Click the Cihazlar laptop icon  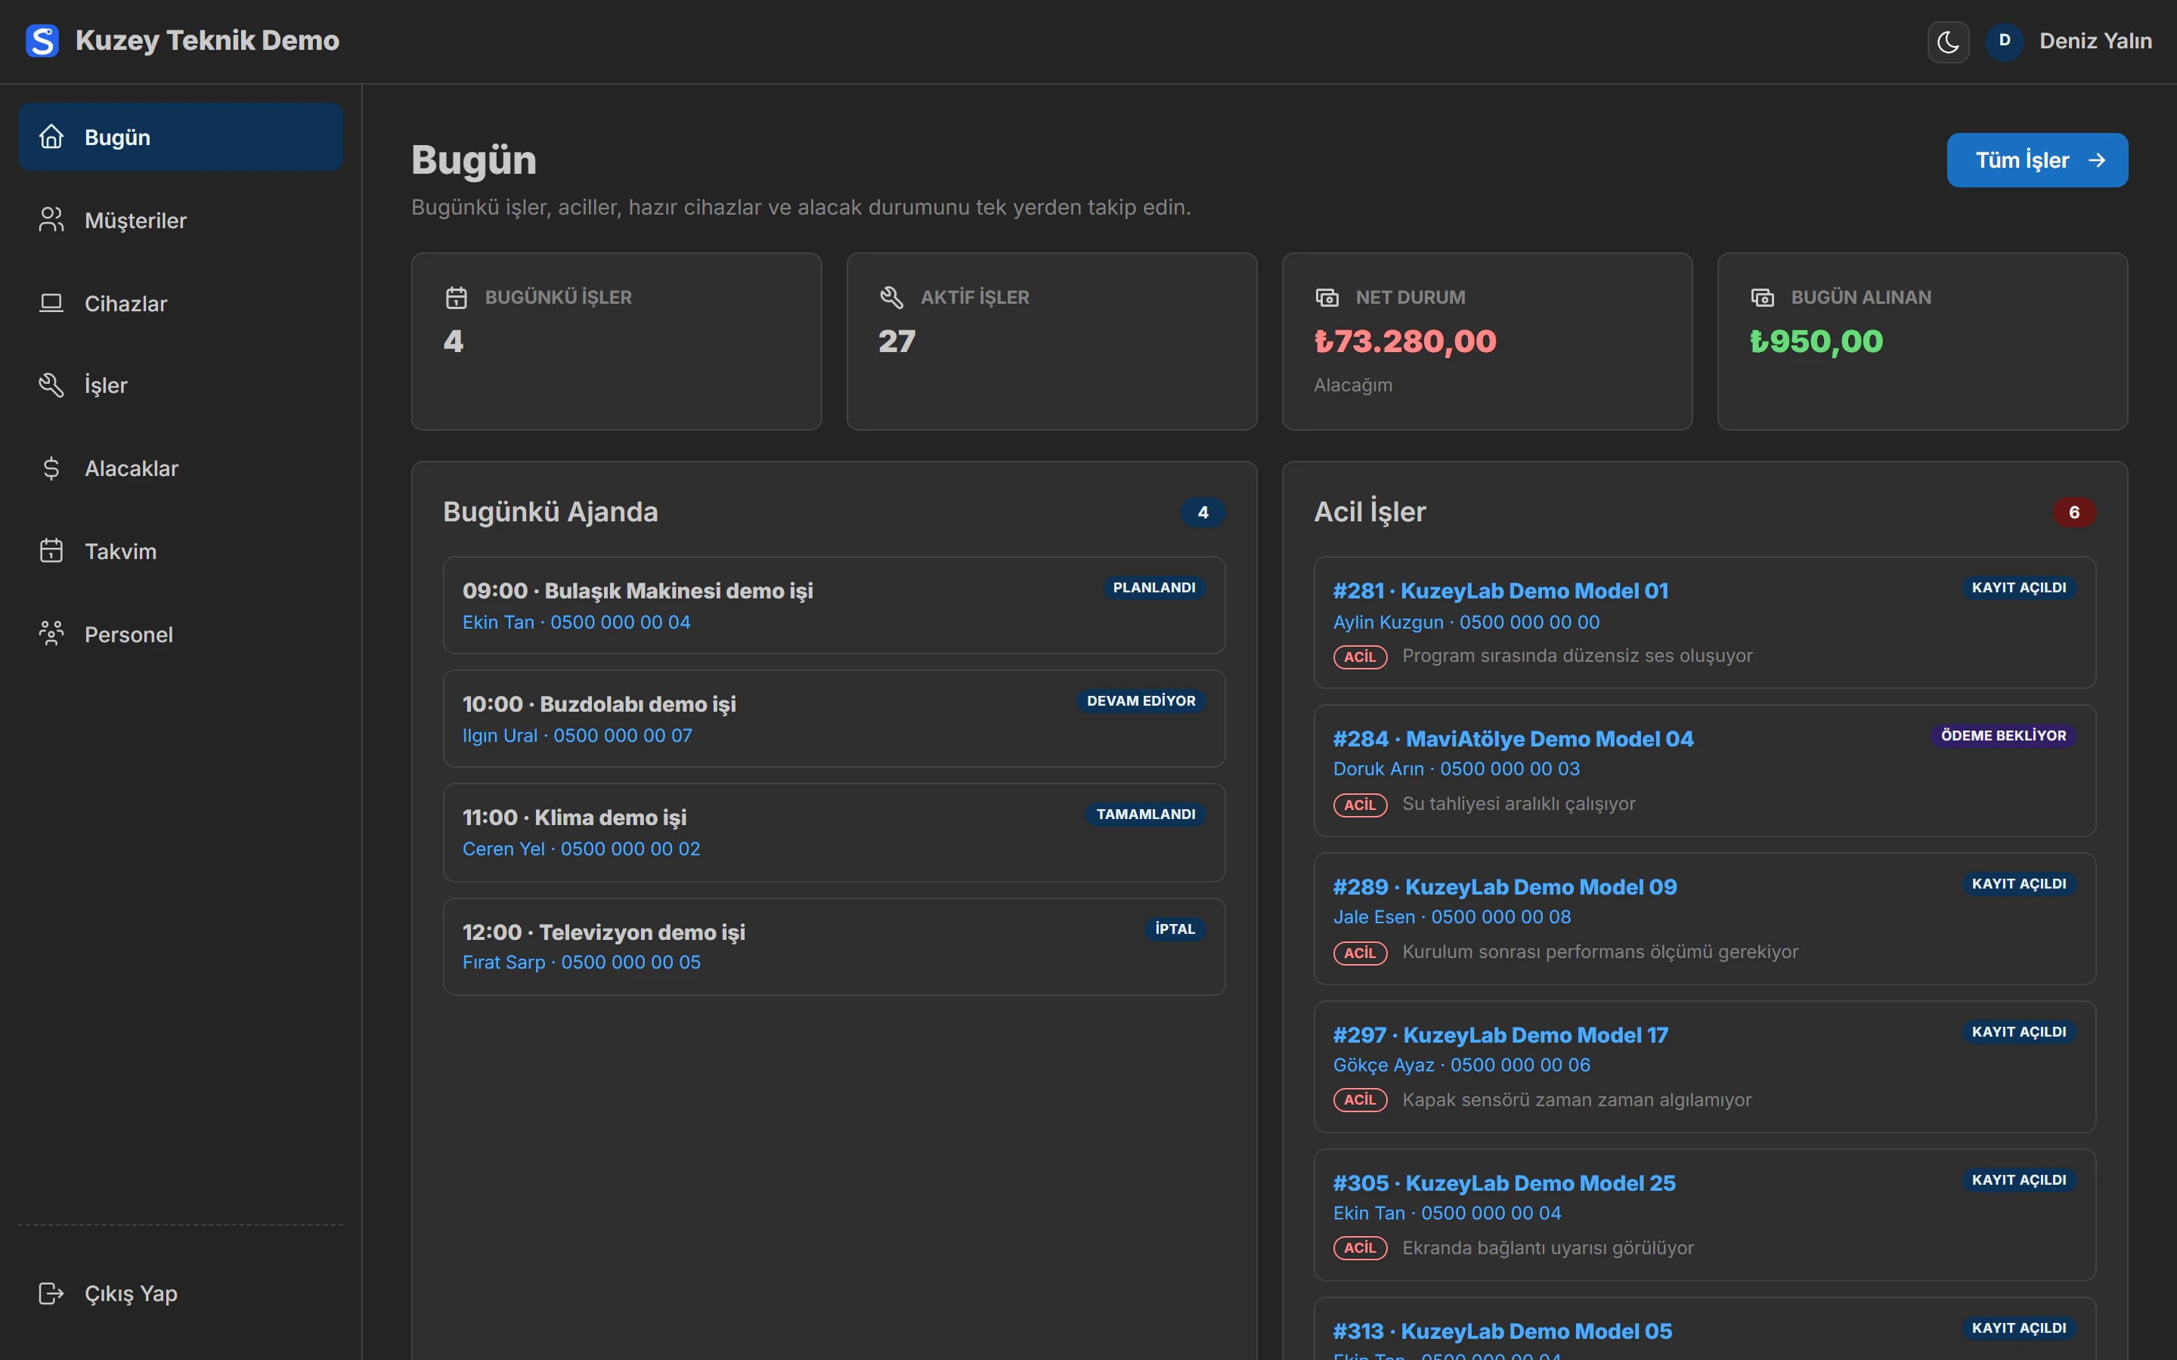[x=51, y=303]
